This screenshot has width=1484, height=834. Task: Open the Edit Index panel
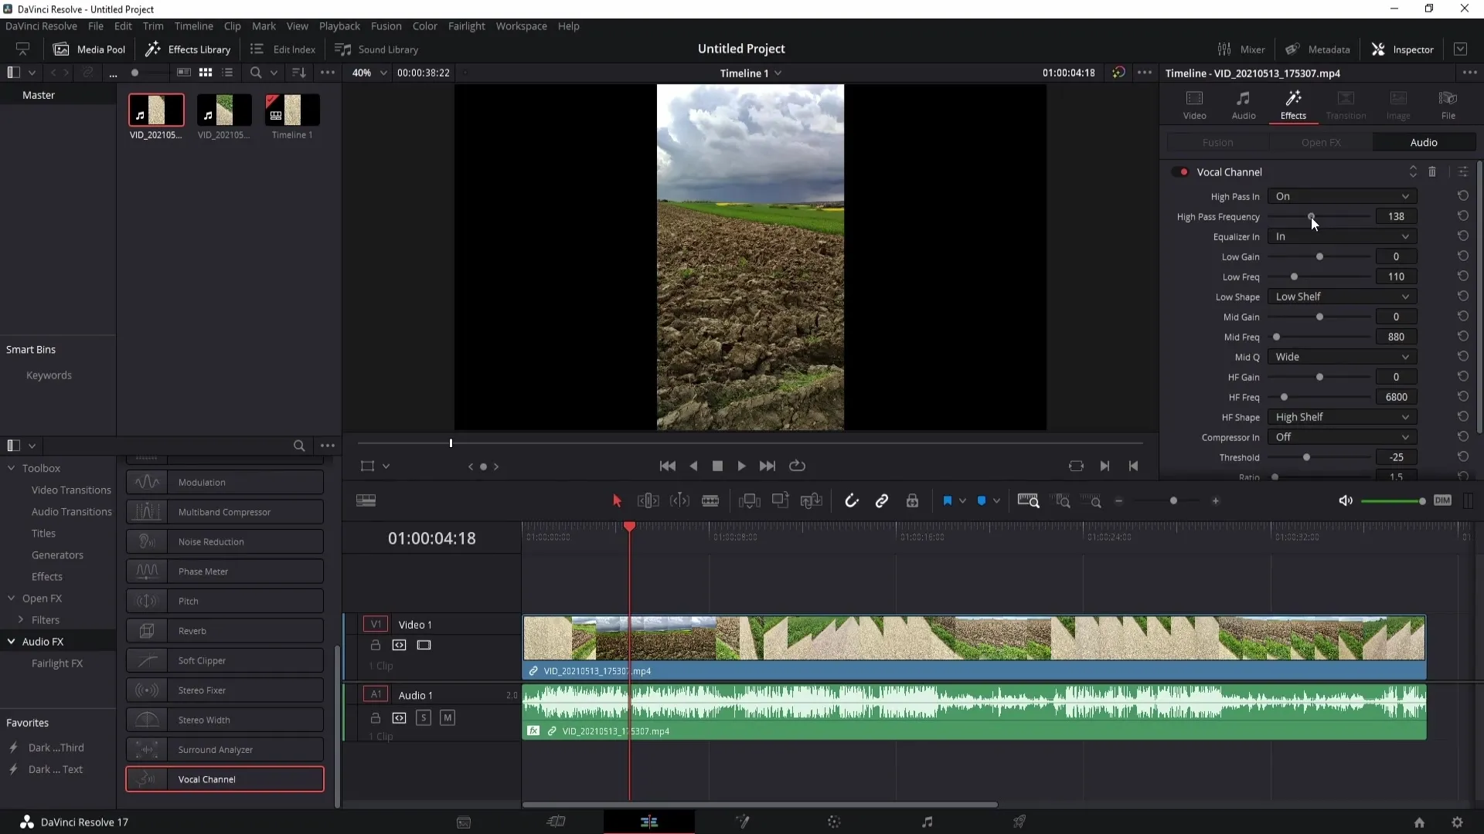pyautogui.click(x=283, y=49)
